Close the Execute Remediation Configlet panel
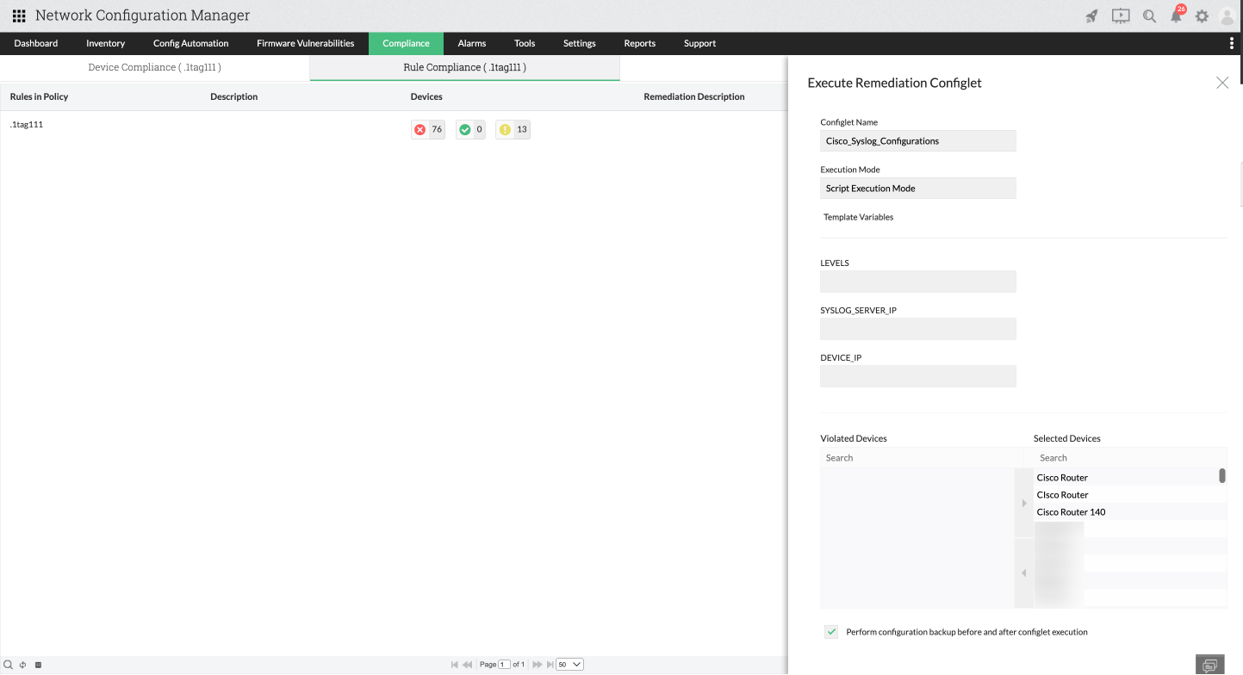Image resolution: width=1243 pixels, height=675 pixels. 1222,83
